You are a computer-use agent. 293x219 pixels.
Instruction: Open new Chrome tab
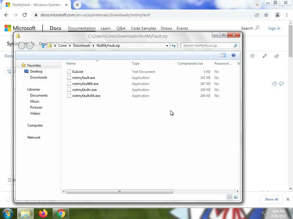tap(77, 5)
